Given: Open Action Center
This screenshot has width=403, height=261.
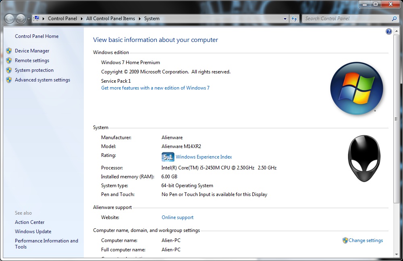Looking at the screenshot, I should (29, 222).
